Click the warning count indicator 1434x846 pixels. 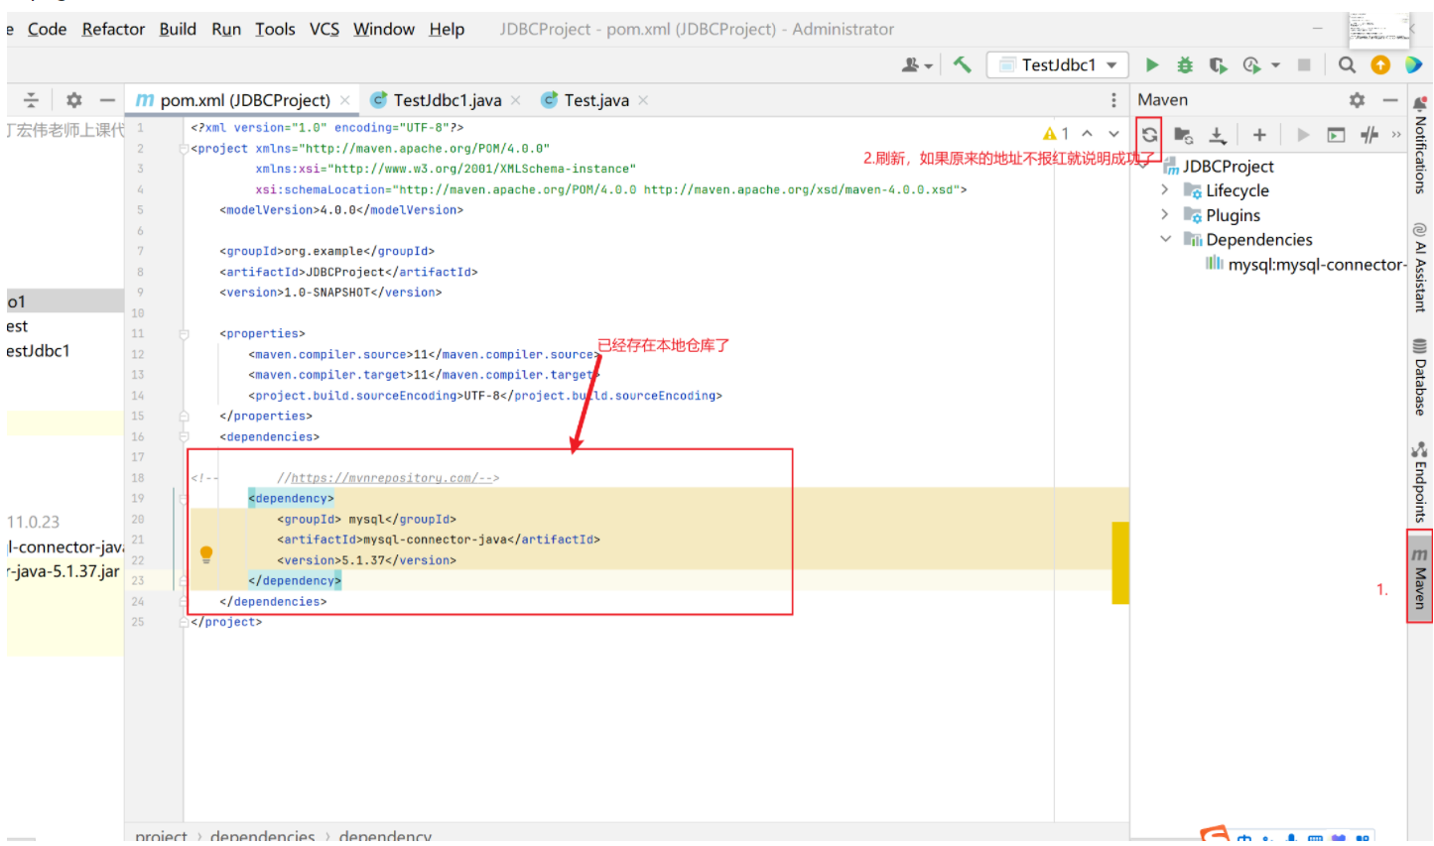click(x=1055, y=134)
